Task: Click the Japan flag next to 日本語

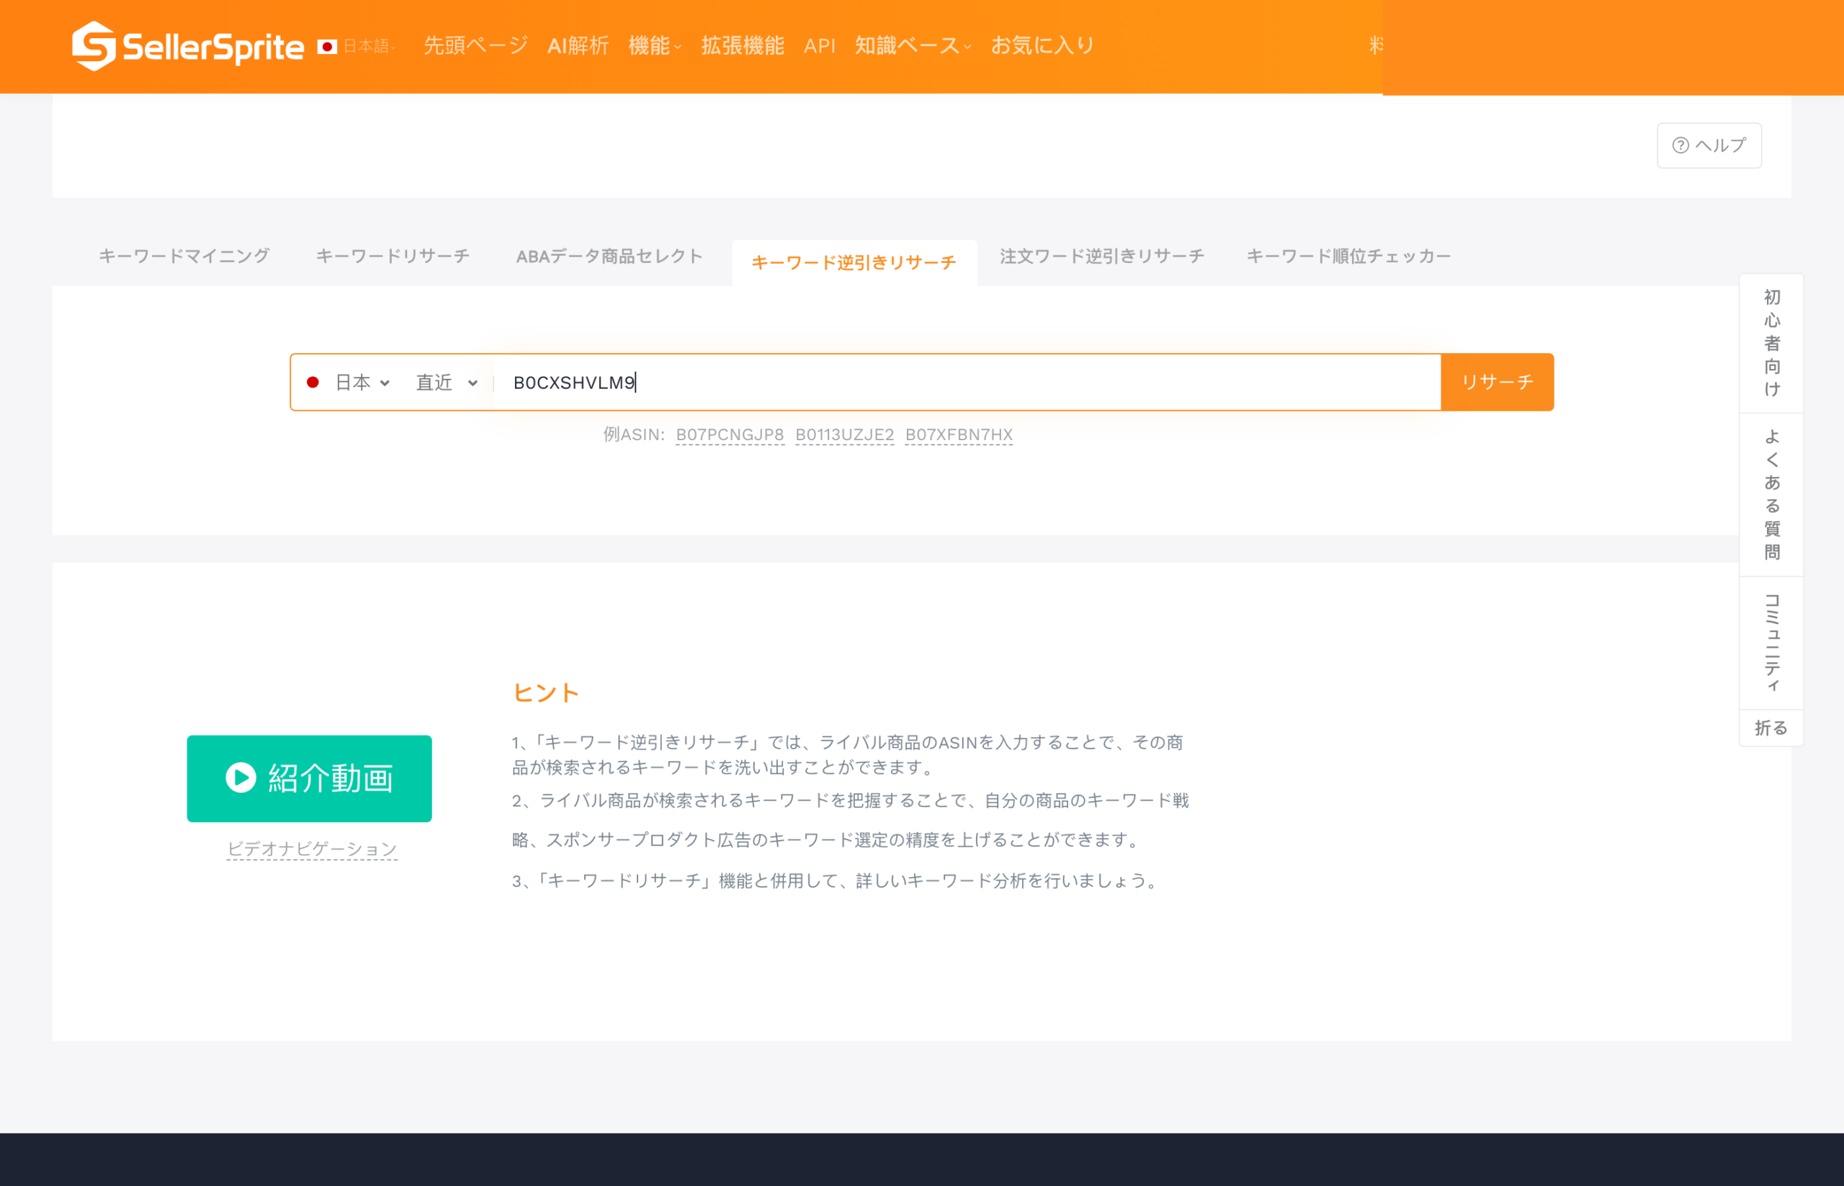Action: click(327, 45)
